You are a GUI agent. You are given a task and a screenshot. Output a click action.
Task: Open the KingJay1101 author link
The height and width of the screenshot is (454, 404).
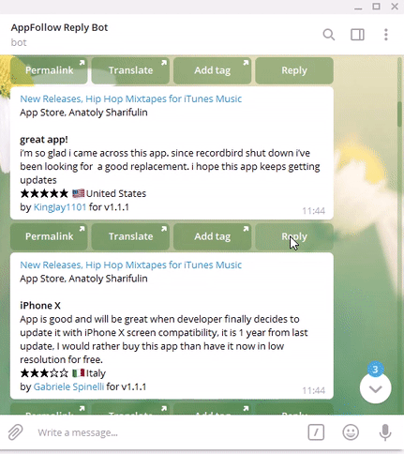pos(60,207)
